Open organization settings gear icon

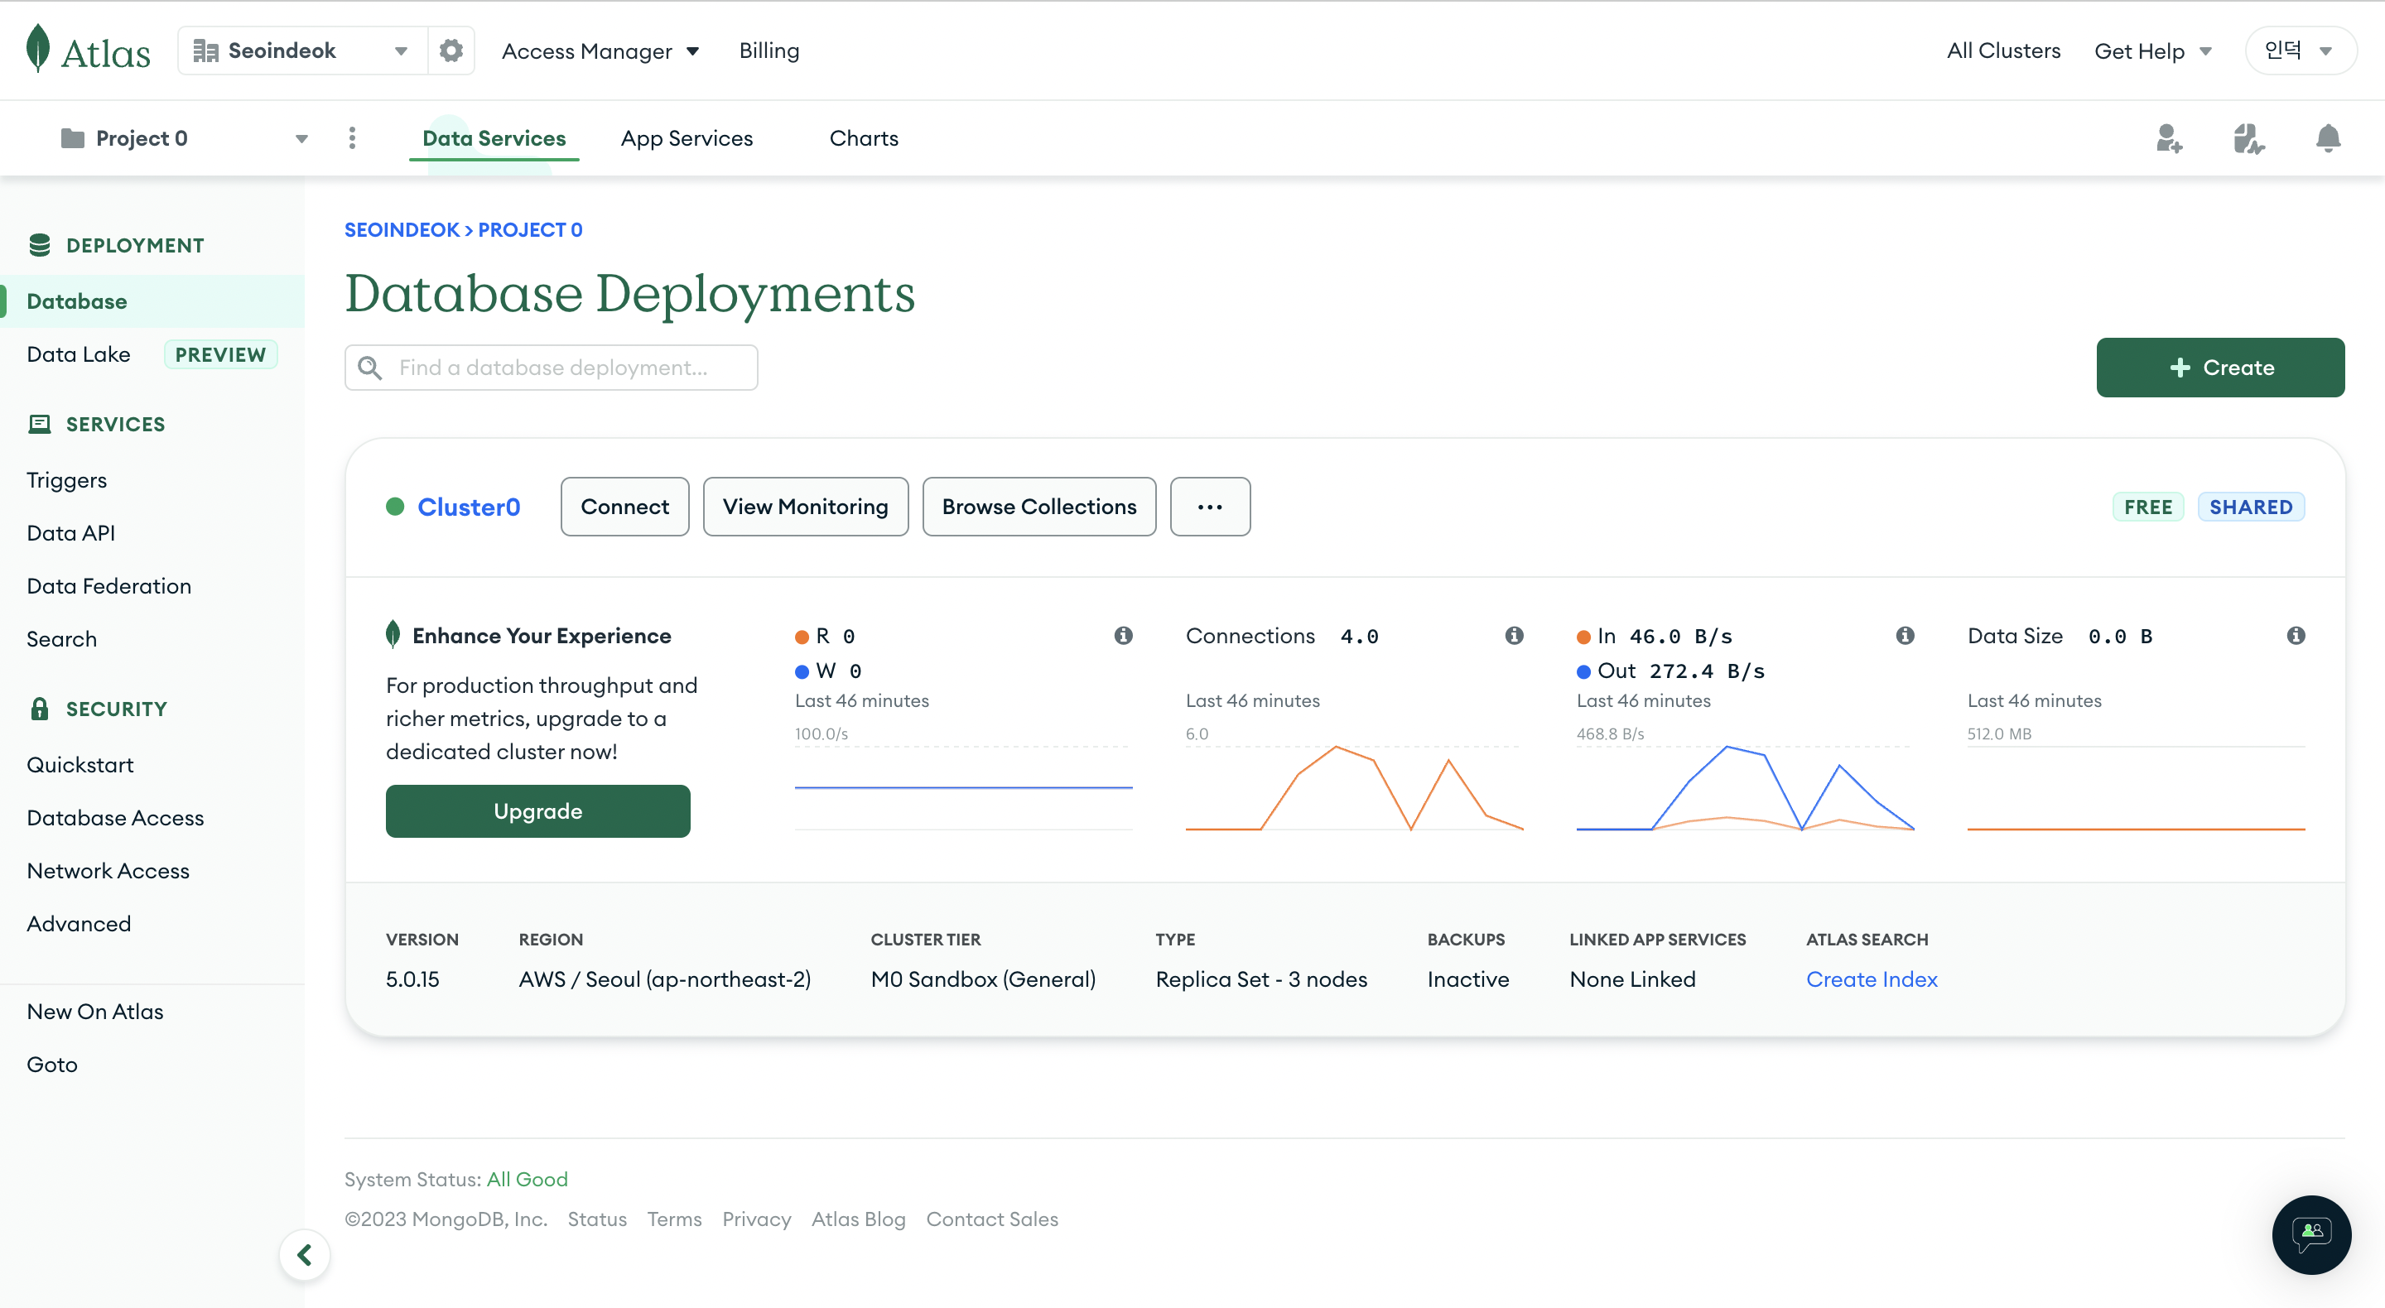(450, 50)
